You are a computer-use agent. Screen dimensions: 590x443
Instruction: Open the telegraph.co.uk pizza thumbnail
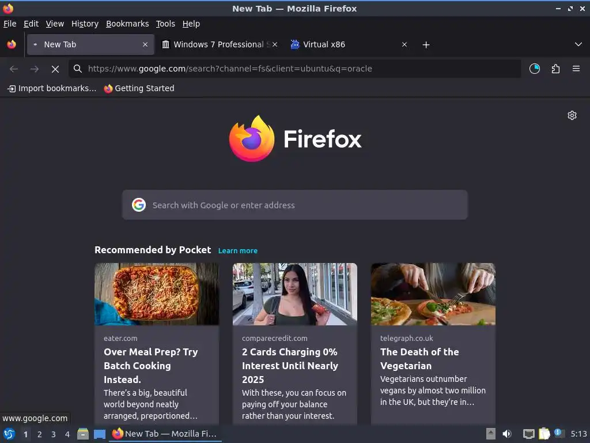click(433, 294)
